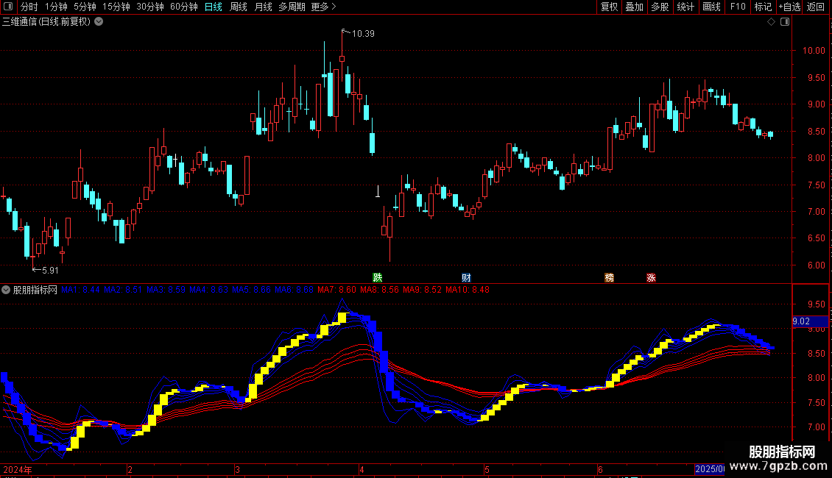Open 多周期 multi-period view
832x478 pixels.
[292, 7]
